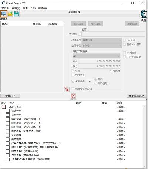Toggle the 可写 writable checkbox
Screen dimensions: 148x169
[x=73, y=71]
